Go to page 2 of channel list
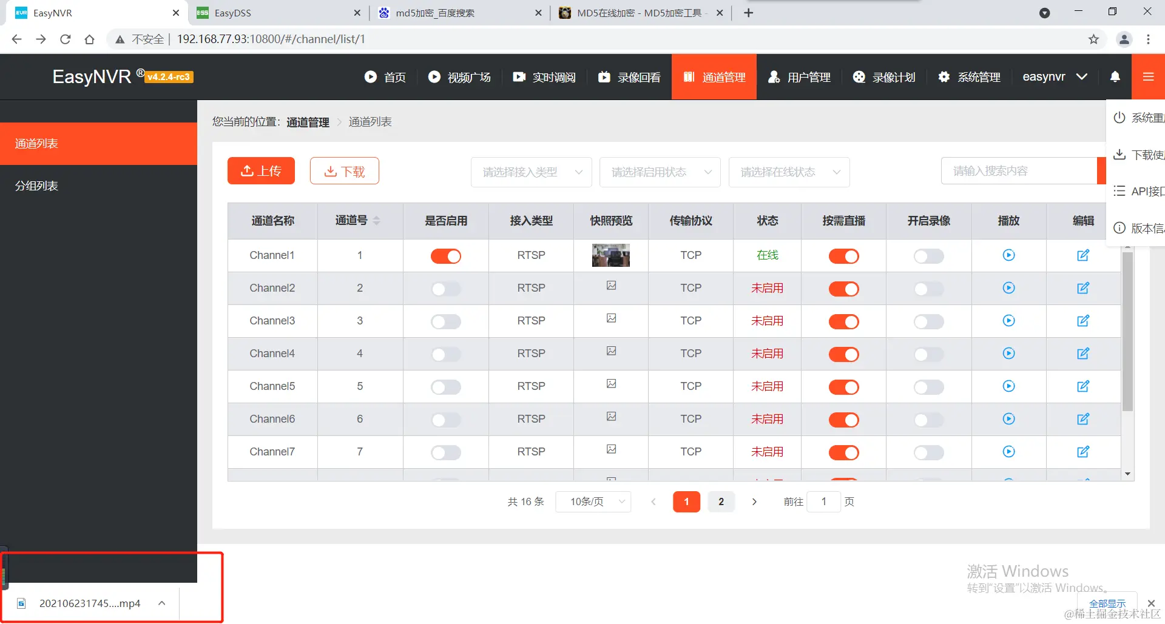The image size is (1165, 624). coord(721,502)
